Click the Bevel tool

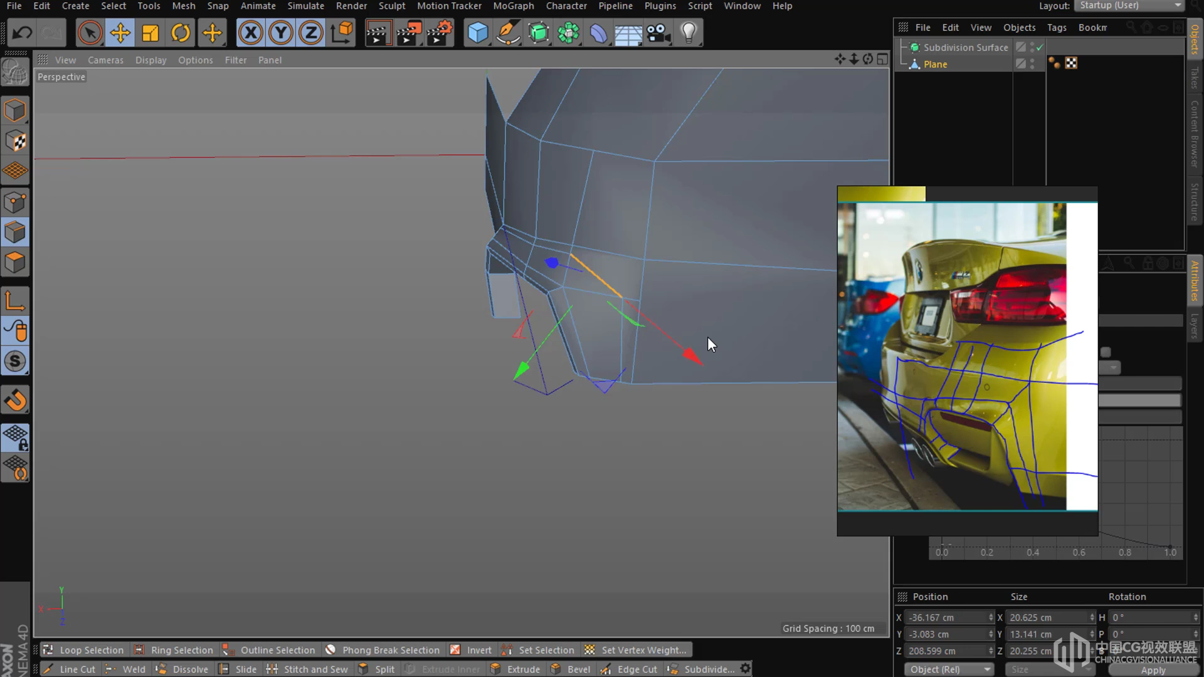(x=571, y=669)
